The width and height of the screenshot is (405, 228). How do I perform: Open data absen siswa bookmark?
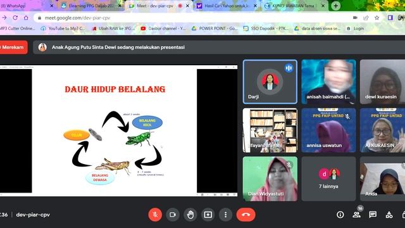[x=318, y=28]
